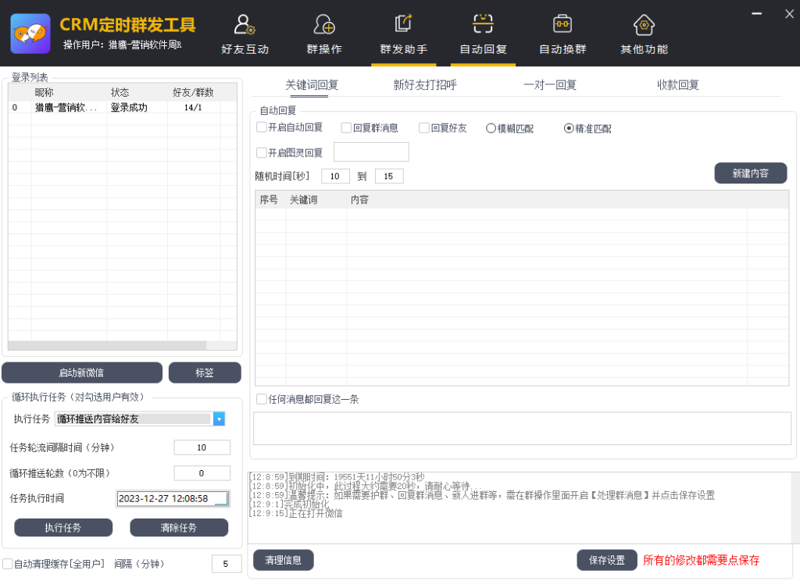Open the 自动换群 icon in top navigation
Screen dimensions: 800x588
562,25
